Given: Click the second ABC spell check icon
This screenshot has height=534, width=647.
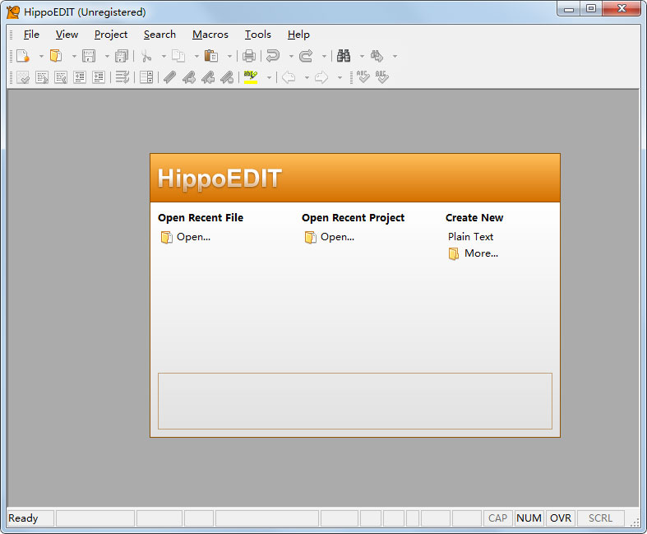Looking at the screenshot, I should (382, 77).
